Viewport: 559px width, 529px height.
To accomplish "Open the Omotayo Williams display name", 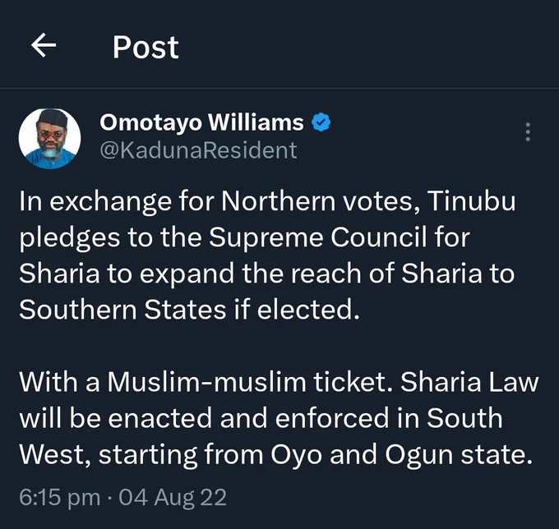I will tap(201, 122).
